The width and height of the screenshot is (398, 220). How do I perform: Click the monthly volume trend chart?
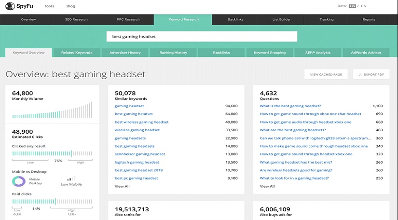point(52,110)
